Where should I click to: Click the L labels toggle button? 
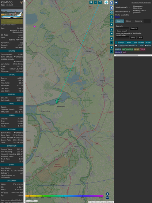point(111,17)
